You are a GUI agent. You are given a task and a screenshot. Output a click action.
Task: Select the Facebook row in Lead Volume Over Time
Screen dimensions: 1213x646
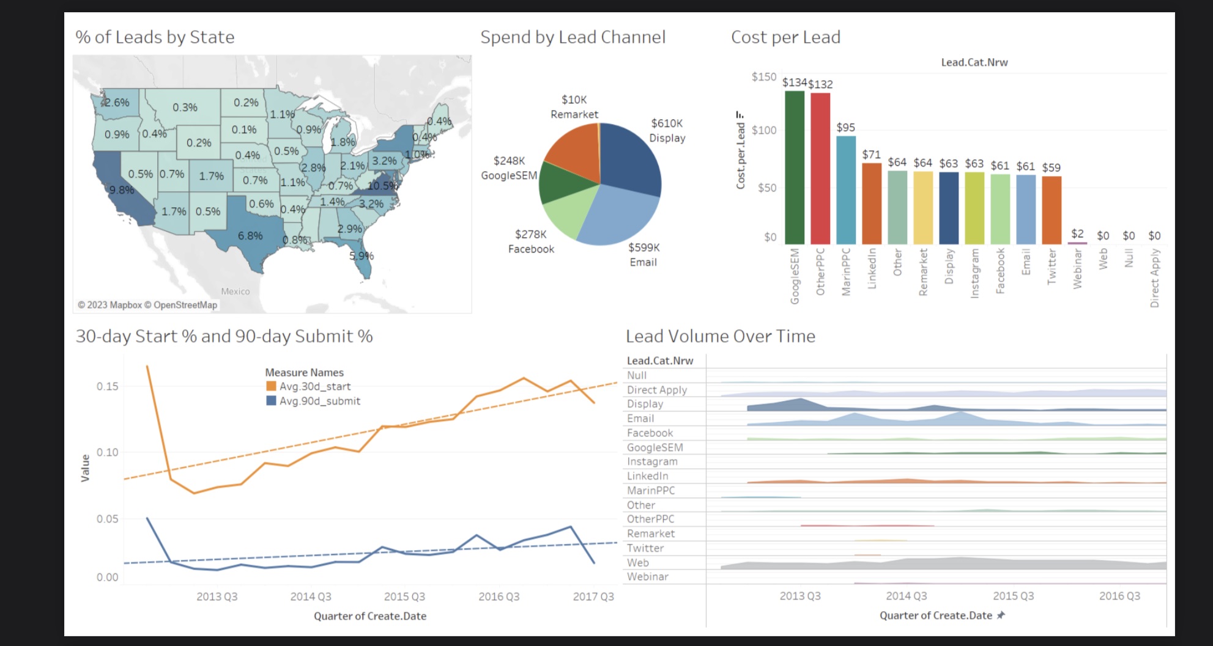click(x=895, y=433)
